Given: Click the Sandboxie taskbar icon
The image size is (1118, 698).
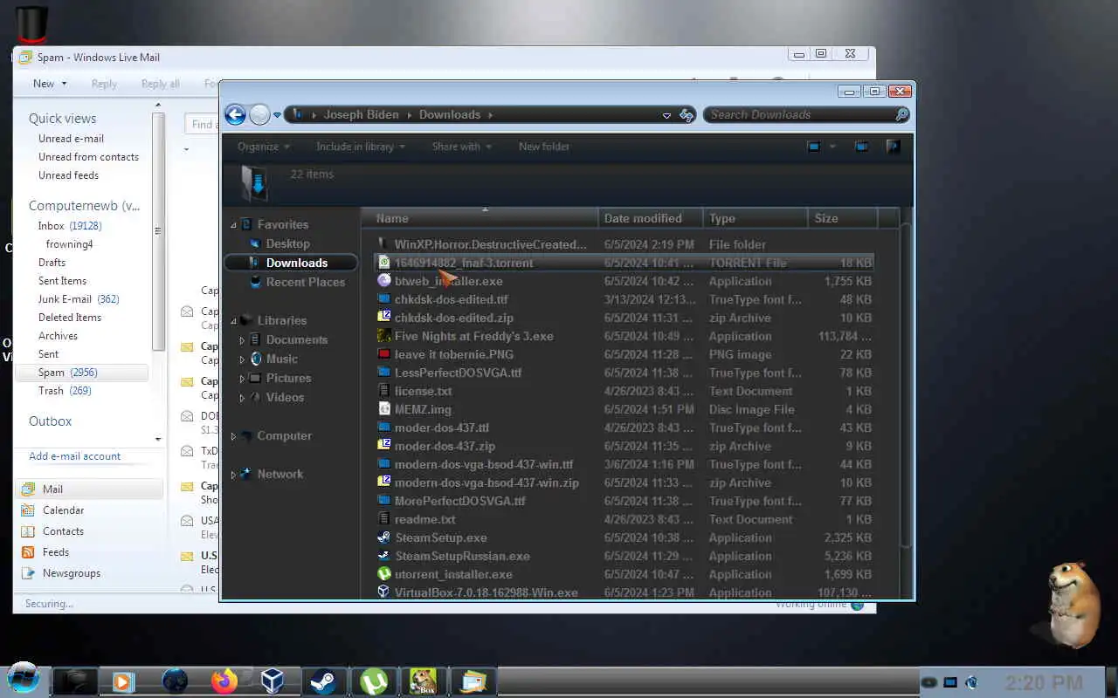Looking at the screenshot, I should pyautogui.click(x=424, y=681).
